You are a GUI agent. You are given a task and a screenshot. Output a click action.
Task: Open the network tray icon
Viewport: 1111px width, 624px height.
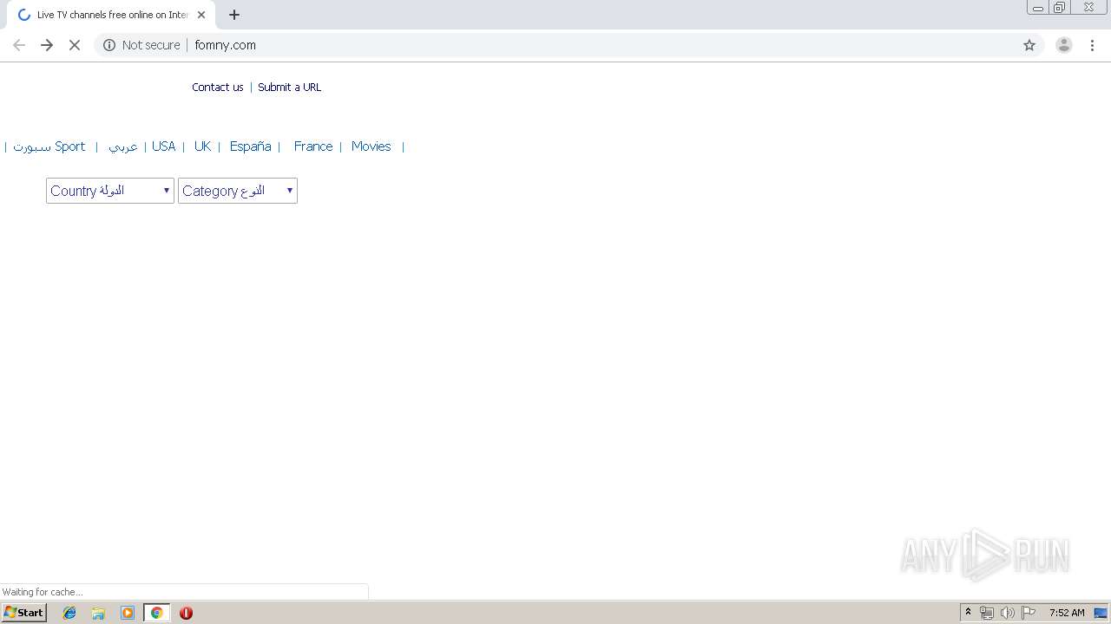[x=987, y=613]
